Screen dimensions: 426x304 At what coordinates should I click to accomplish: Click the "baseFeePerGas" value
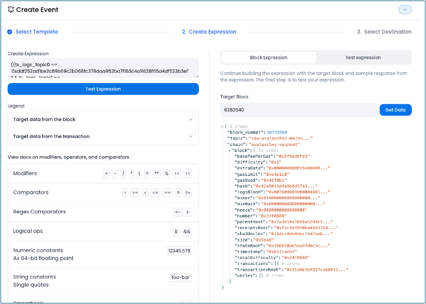pyautogui.click(x=293, y=156)
